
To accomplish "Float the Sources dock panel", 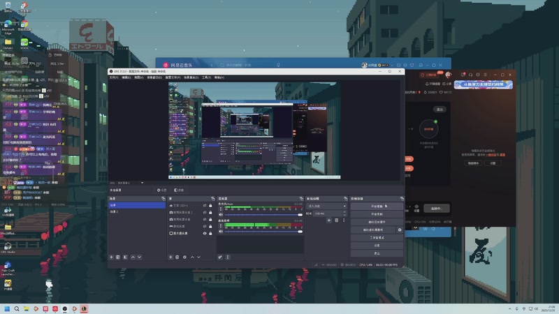I will 213,199.
